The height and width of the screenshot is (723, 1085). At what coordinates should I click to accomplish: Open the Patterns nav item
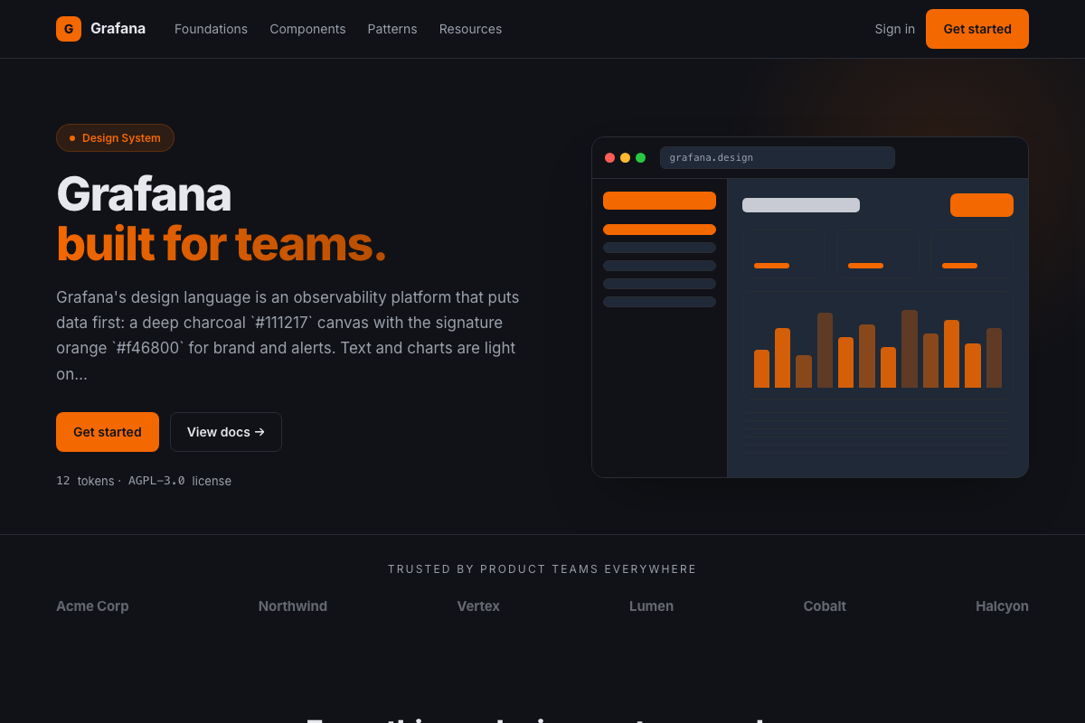tap(392, 29)
